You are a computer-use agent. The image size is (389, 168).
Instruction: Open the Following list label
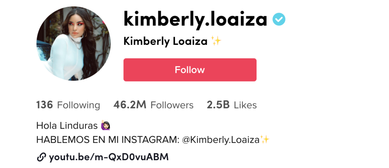point(79,105)
